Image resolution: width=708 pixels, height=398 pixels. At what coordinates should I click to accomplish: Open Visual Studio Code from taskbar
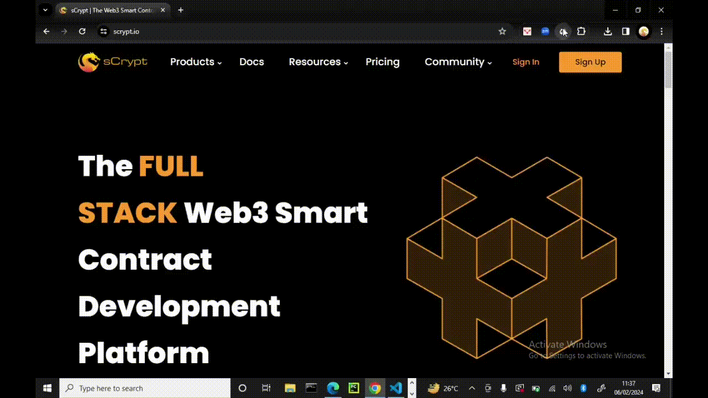(395, 388)
